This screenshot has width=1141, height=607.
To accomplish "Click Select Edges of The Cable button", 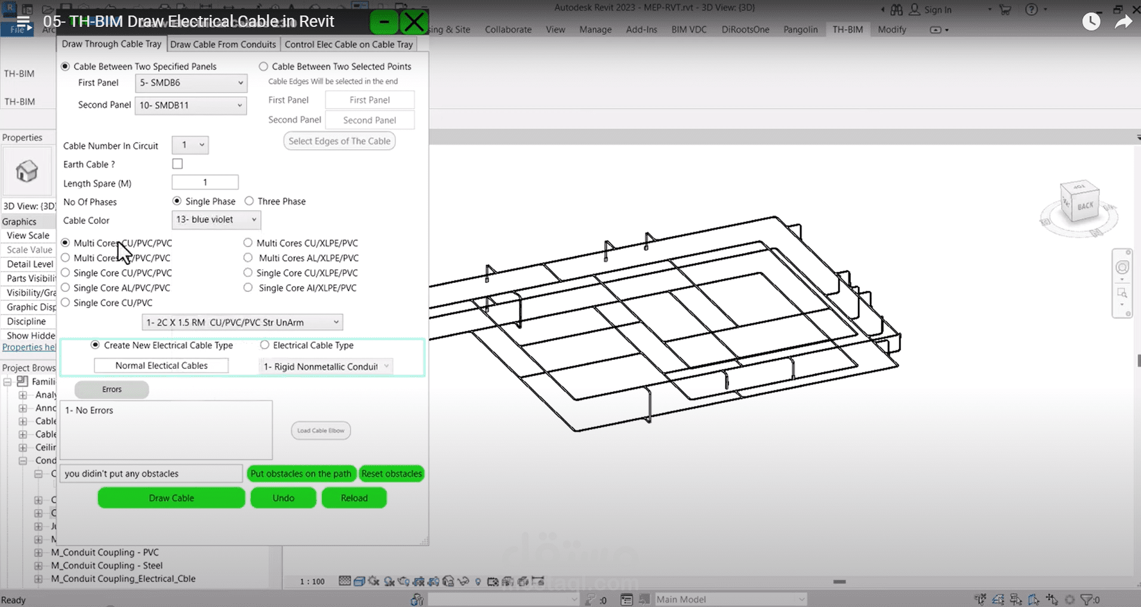I will [x=339, y=141].
